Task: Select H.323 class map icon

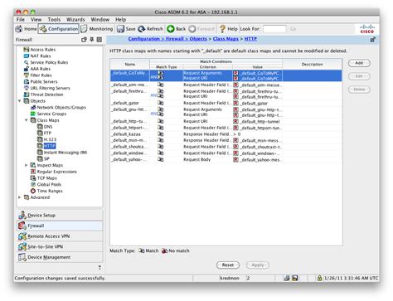Action: coord(40,139)
